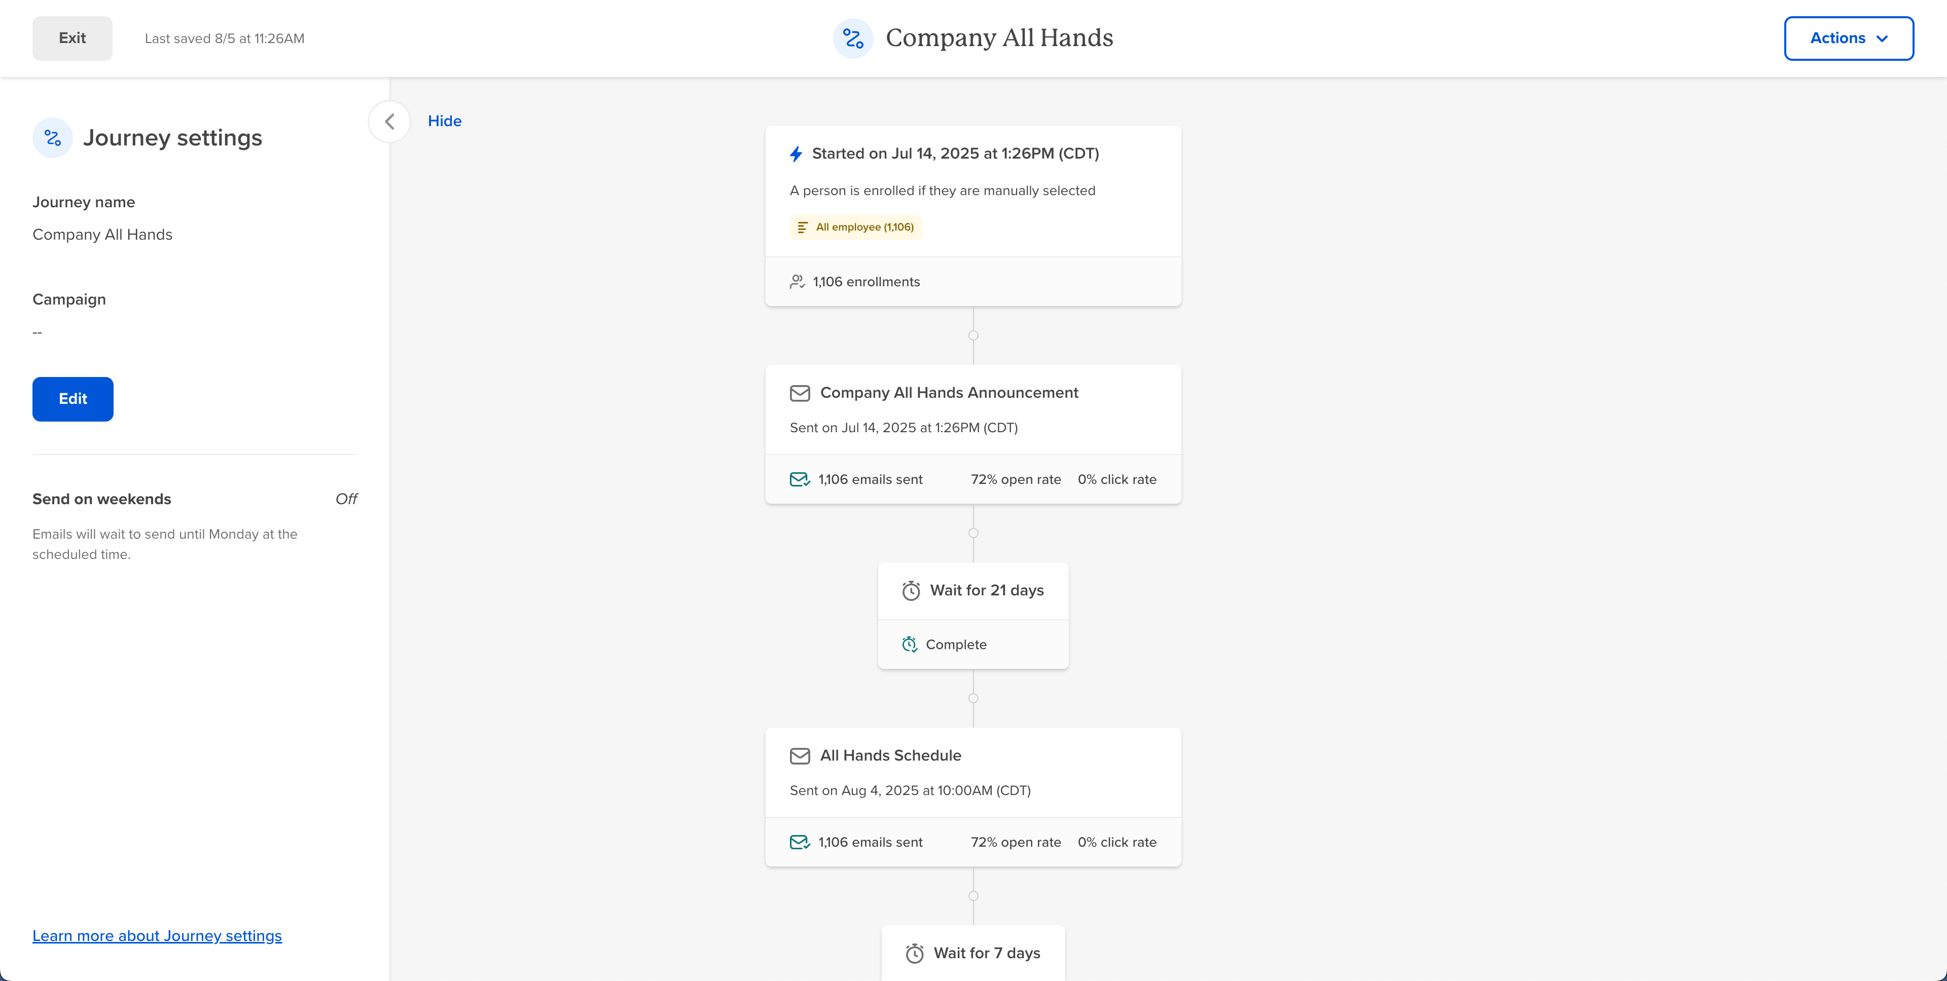The height and width of the screenshot is (981, 1947).
Task: Click the Journey settings panel icon
Action: [x=52, y=138]
